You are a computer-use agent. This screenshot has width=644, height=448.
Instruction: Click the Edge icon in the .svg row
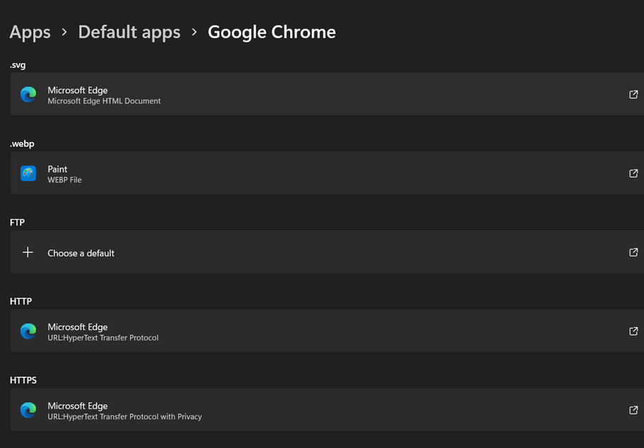click(28, 95)
